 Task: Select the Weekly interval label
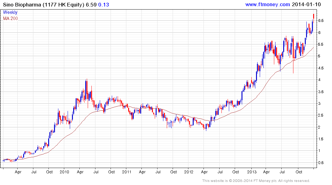tap(10, 12)
